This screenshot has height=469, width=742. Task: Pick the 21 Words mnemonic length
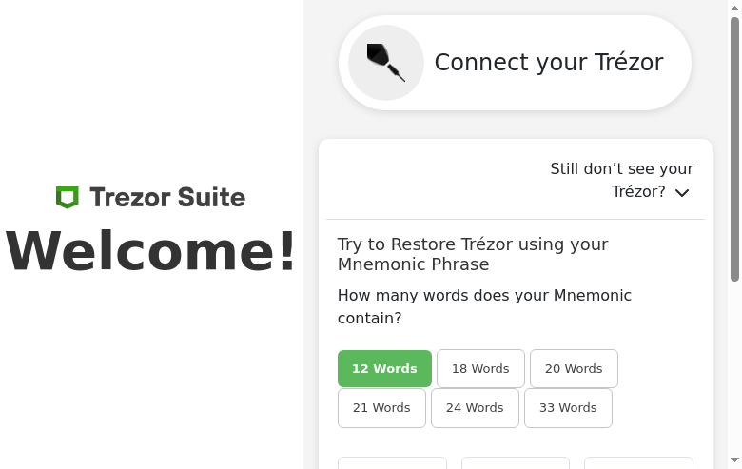pos(381,407)
